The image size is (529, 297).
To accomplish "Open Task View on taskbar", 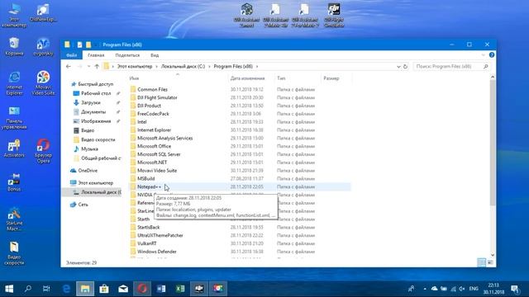I will point(46,289).
